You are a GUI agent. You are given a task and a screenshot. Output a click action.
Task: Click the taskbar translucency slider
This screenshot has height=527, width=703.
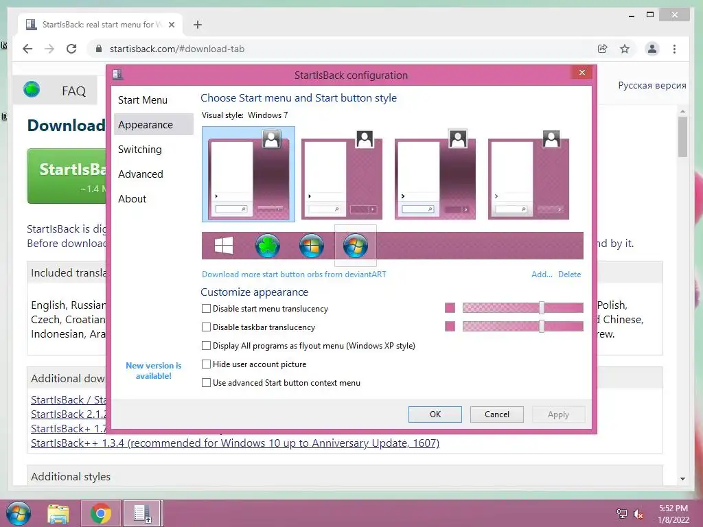coord(522,326)
